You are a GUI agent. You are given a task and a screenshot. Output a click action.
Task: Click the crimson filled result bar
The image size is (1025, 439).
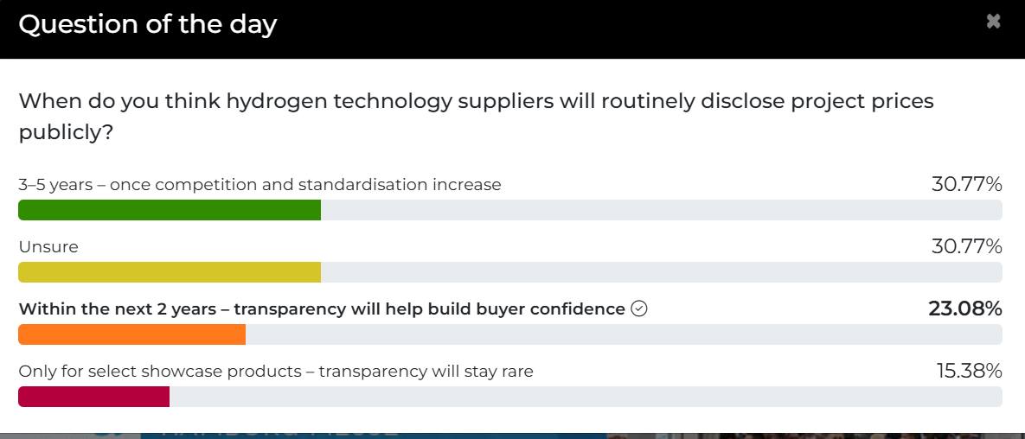(93, 397)
